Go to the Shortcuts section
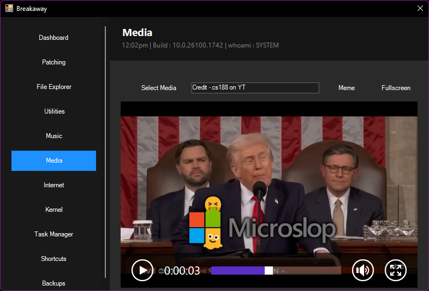Image resolution: width=429 pixels, height=291 pixels. [53, 259]
